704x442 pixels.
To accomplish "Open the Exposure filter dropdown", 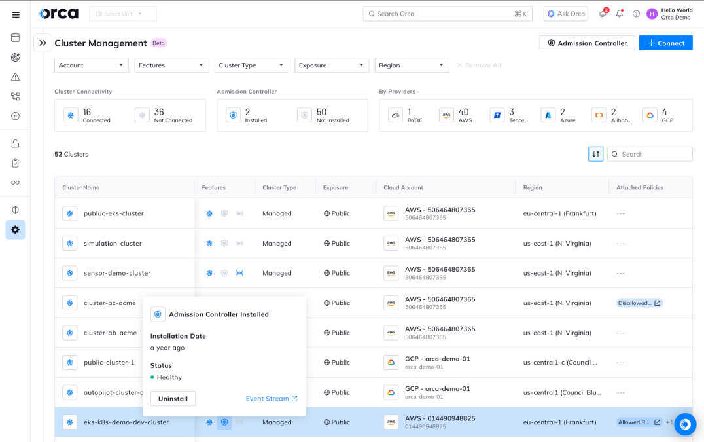I will (331, 65).
